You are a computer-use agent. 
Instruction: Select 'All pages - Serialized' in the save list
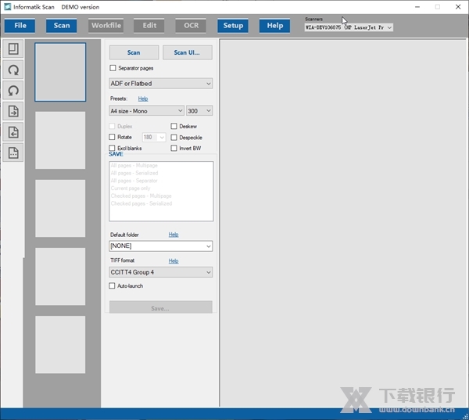click(x=134, y=173)
